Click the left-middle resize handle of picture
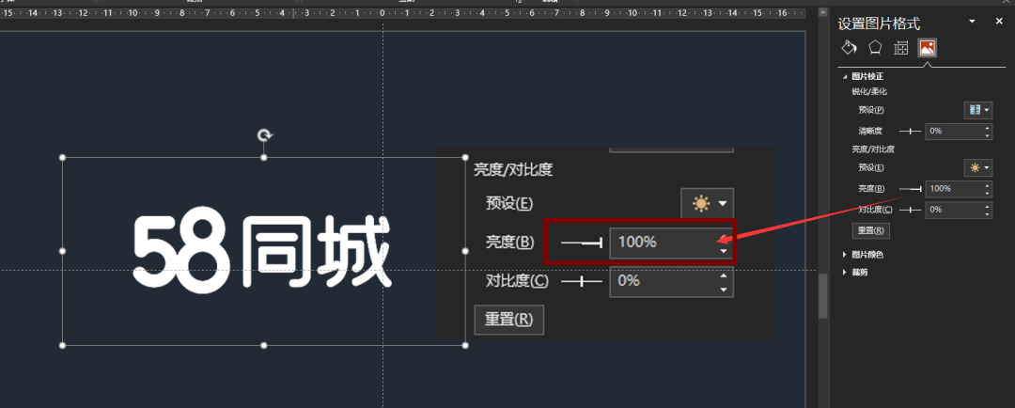 (x=63, y=251)
